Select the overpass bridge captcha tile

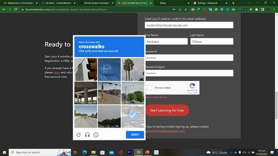tap(86, 93)
